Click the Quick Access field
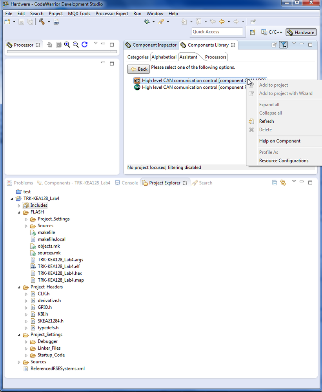 (x=217, y=32)
